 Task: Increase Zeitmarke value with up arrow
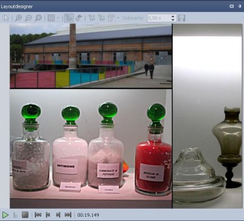click(x=173, y=16)
